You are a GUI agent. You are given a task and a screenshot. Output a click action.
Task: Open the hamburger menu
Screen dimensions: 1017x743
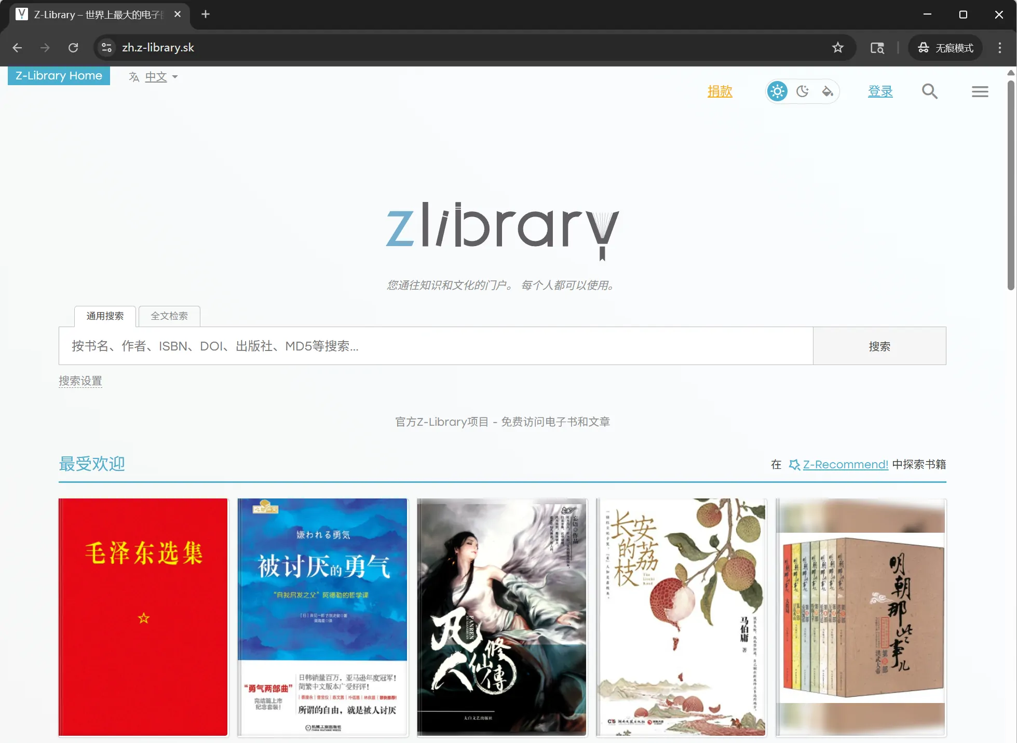(x=980, y=92)
